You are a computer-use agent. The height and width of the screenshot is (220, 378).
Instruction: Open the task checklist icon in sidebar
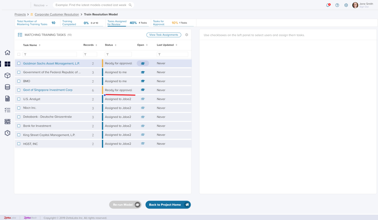(x=7, y=110)
